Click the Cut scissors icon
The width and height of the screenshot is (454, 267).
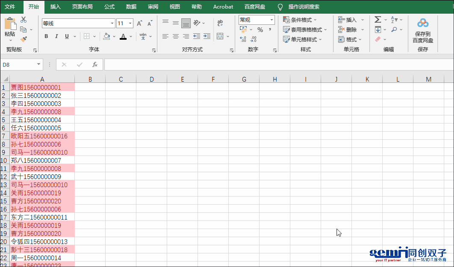24,20
